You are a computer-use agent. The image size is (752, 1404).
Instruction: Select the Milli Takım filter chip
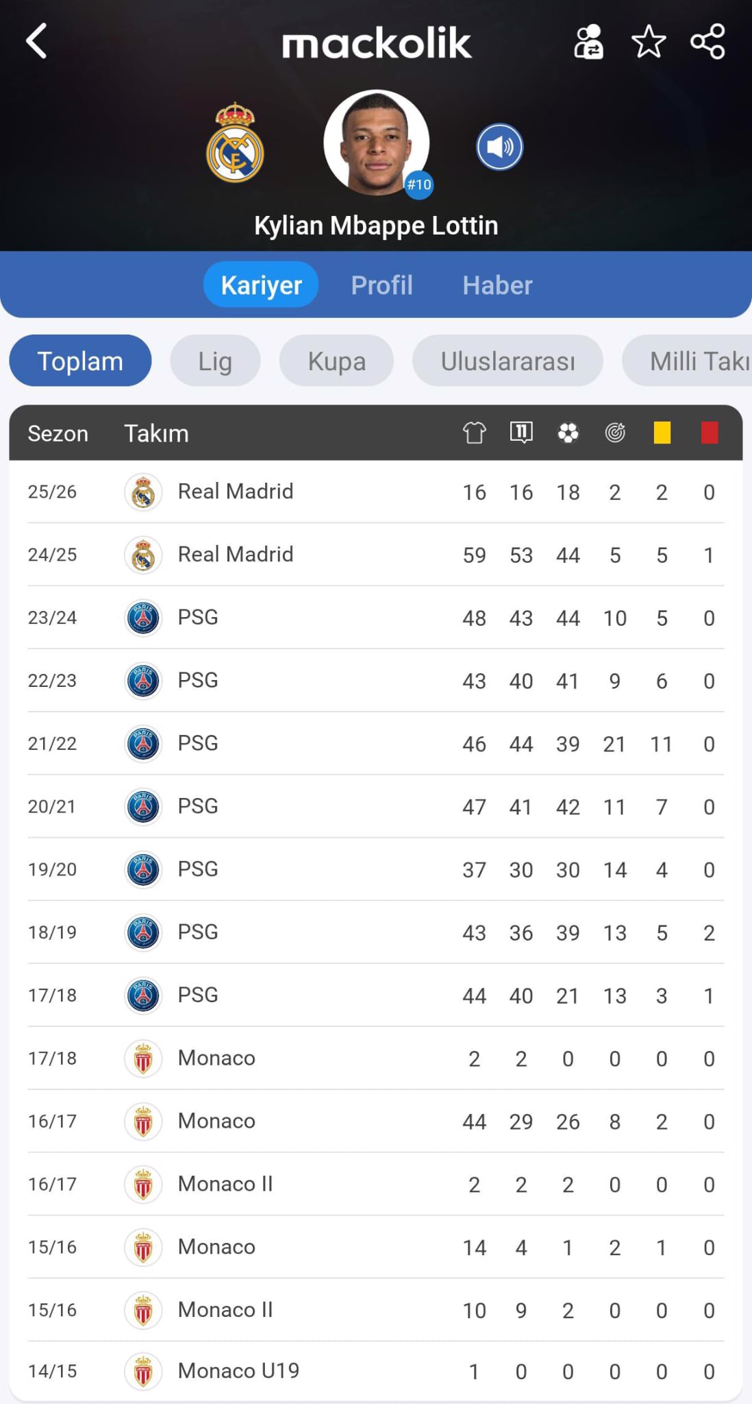pos(692,361)
